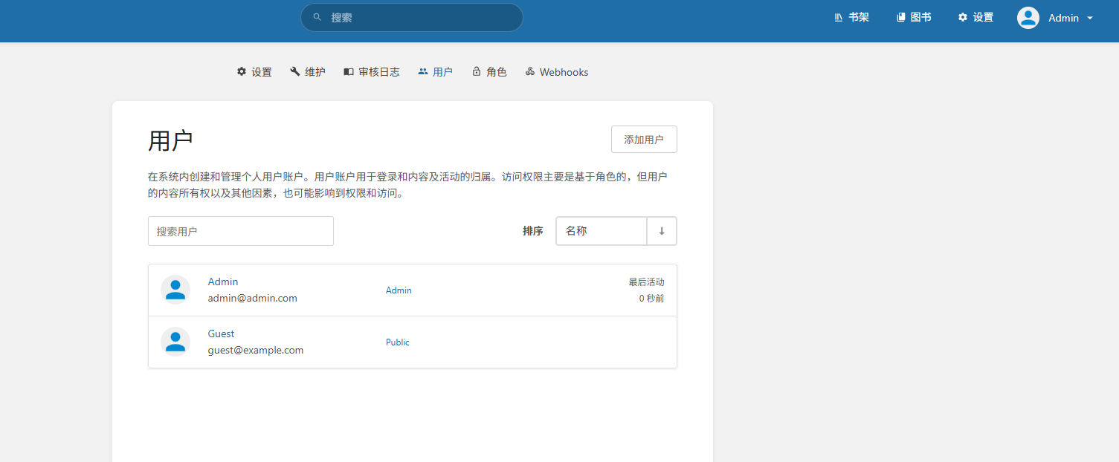Click the 最后活动 last activity text
1119x462 pixels.
(647, 282)
